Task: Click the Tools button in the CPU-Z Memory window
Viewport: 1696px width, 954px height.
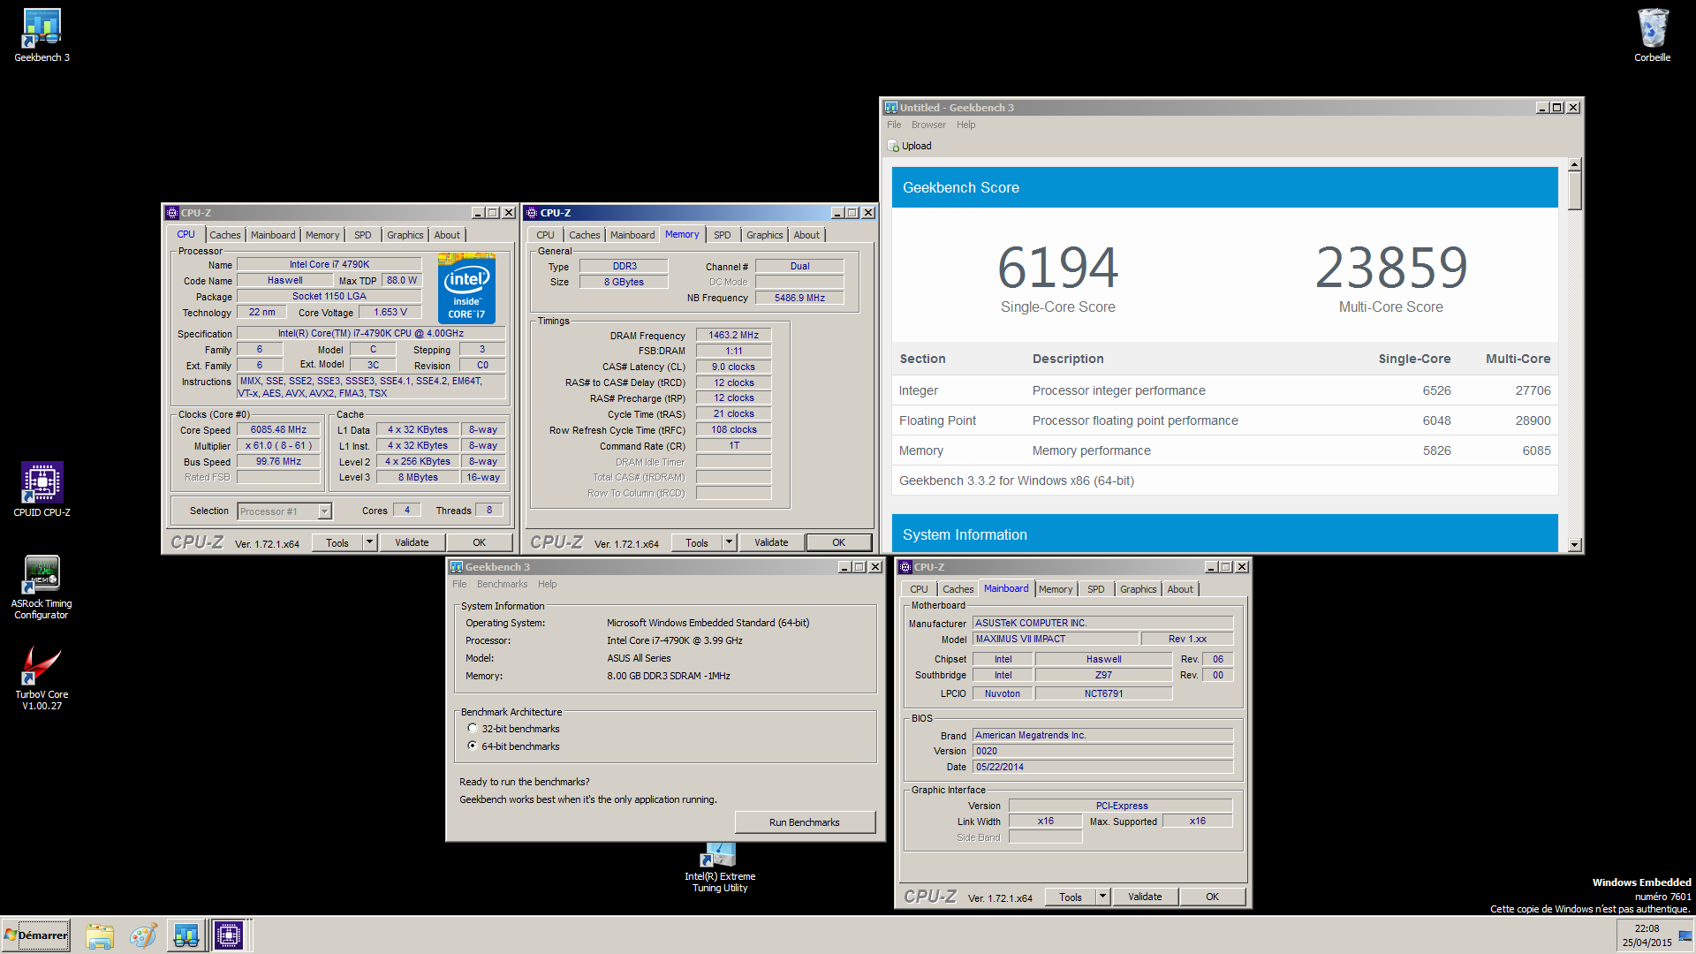Action: pyautogui.click(x=697, y=542)
